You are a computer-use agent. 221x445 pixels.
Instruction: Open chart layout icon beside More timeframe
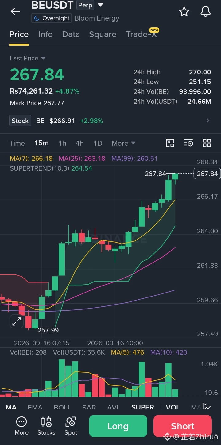170,143
